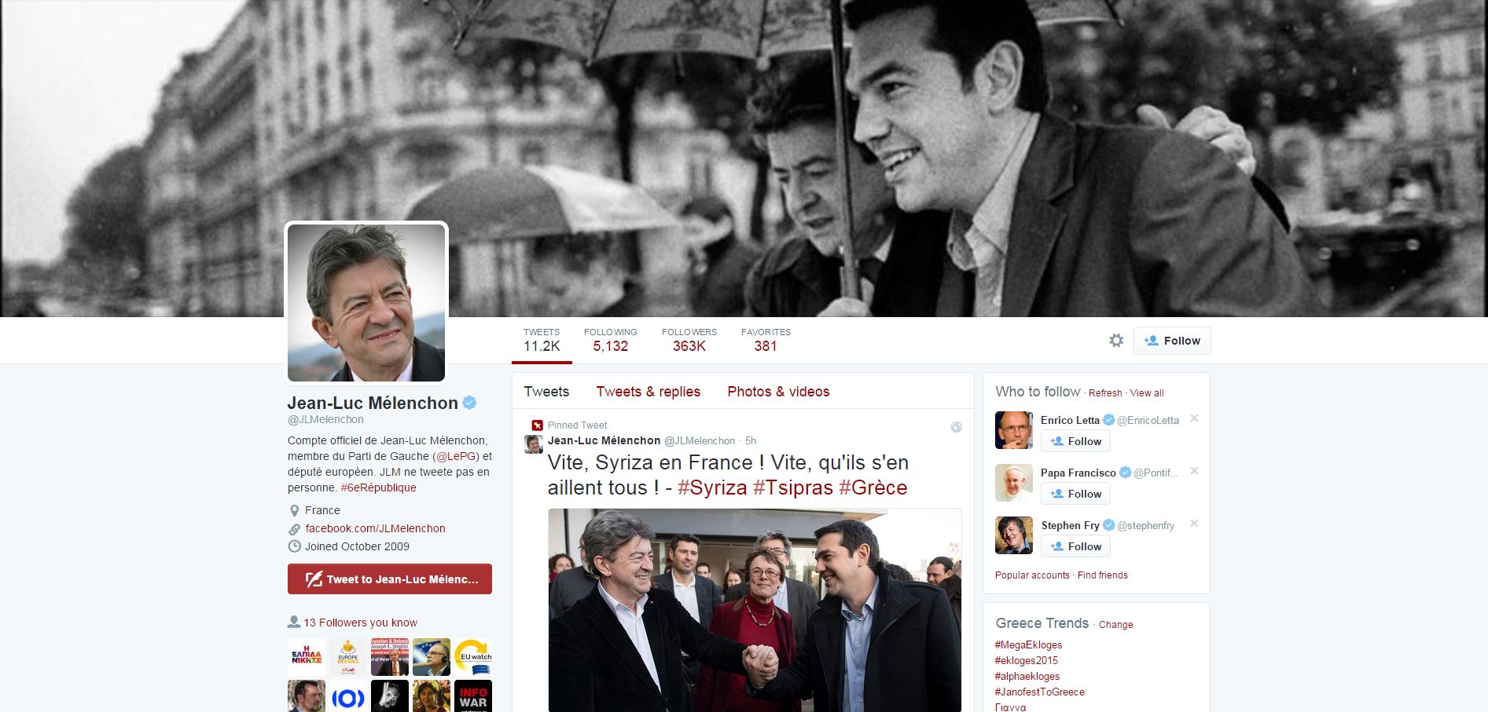Follow Stephen Fry from suggestions
Image resolution: width=1488 pixels, height=712 pixels.
[1075, 546]
